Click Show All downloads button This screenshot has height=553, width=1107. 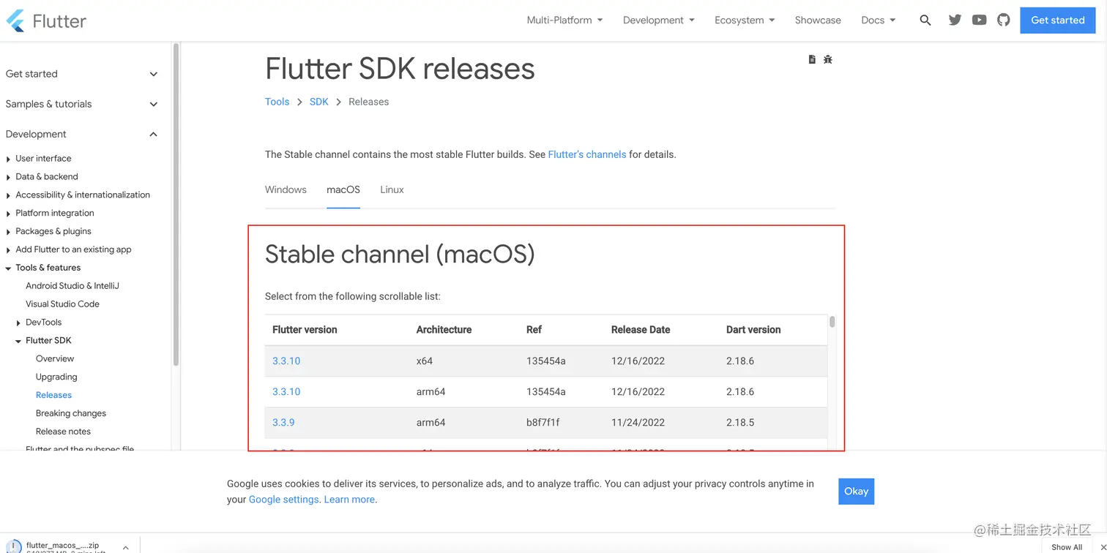pyautogui.click(x=1067, y=547)
